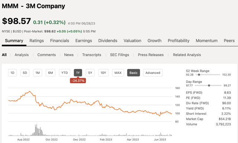The height and width of the screenshot is (143, 238).
Task: Go to the Valuation tab
Action: [132, 40]
